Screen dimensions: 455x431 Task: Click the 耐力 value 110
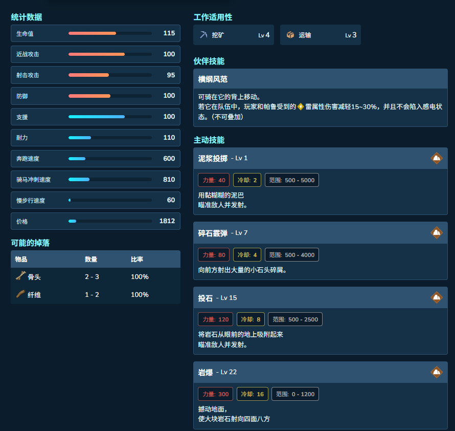click(169, 138)
